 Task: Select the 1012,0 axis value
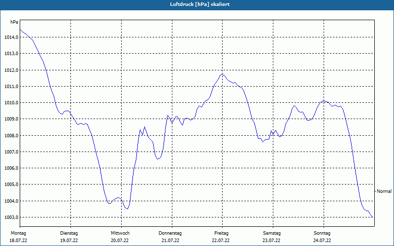pyautogui.click(x=11, y=70)
